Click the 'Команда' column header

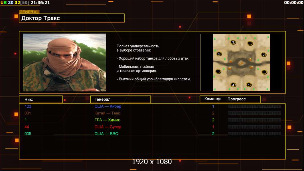coord(213,99)
